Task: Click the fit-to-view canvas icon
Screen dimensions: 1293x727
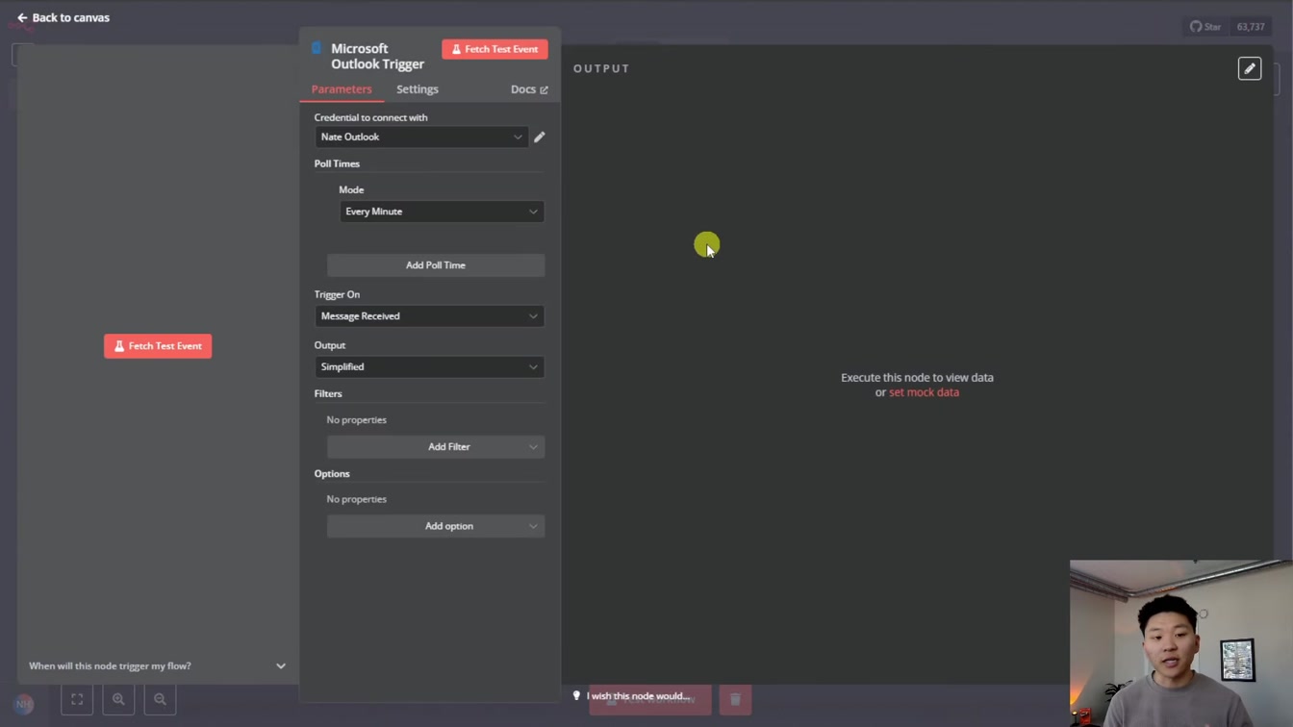Action: pos(77,700)
